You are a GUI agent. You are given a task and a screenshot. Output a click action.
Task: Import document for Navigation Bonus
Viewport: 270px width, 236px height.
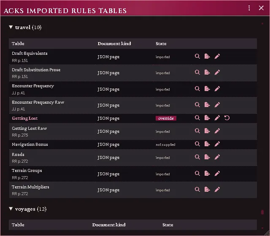tap(207, 144)
